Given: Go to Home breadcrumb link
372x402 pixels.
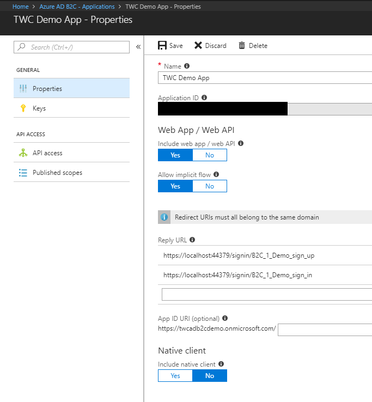Looking at the screenshot, I should pos(21,7).
